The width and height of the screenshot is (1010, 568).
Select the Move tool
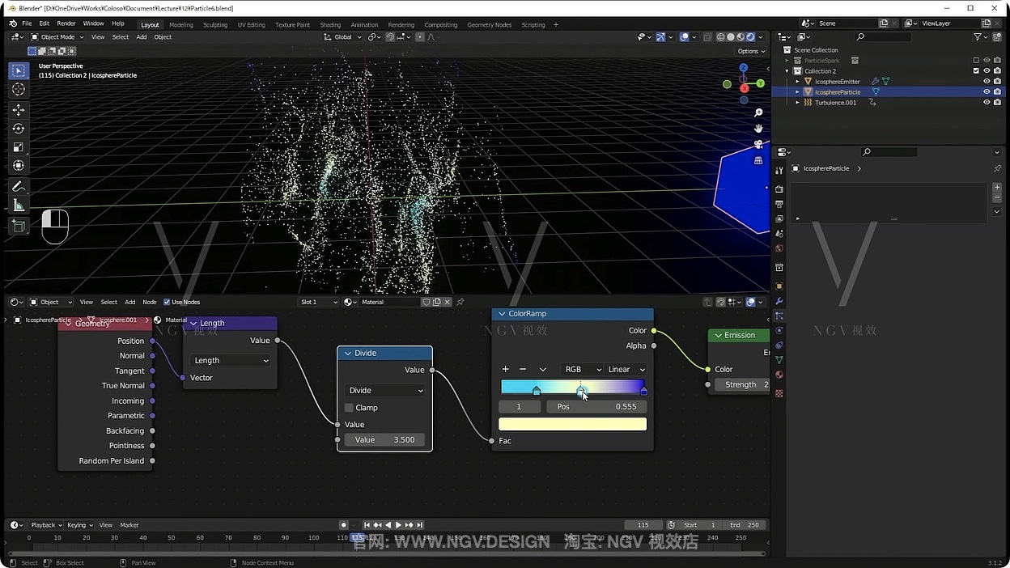19,110
